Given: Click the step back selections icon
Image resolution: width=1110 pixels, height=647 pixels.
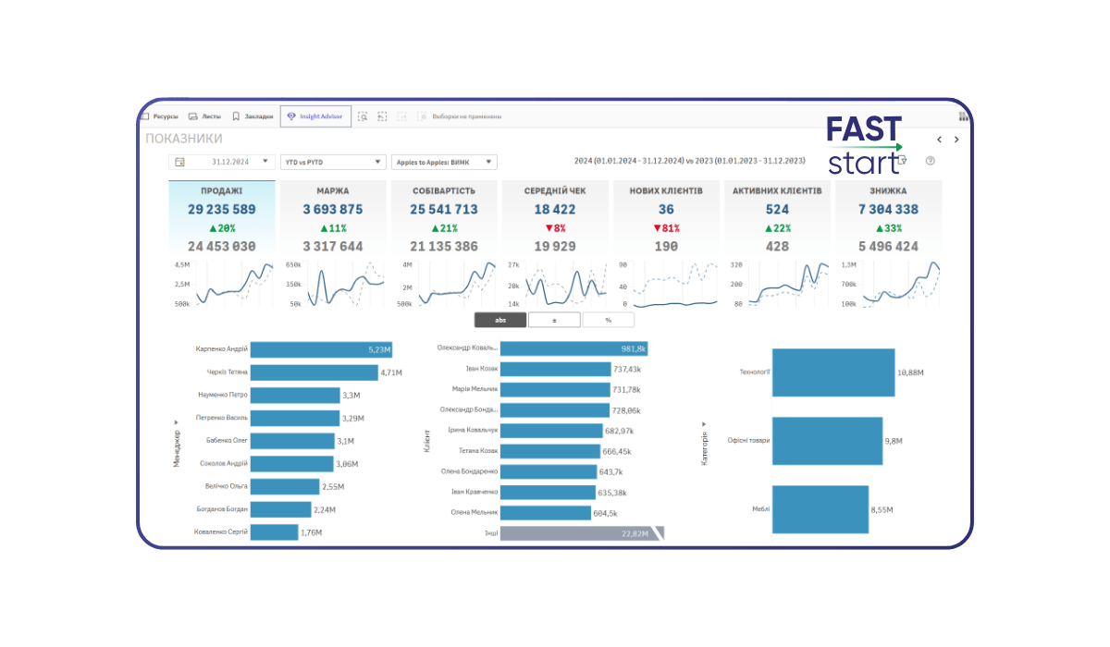Looking at the screenshot, I should pyautogui.click(x=382, y=116).
